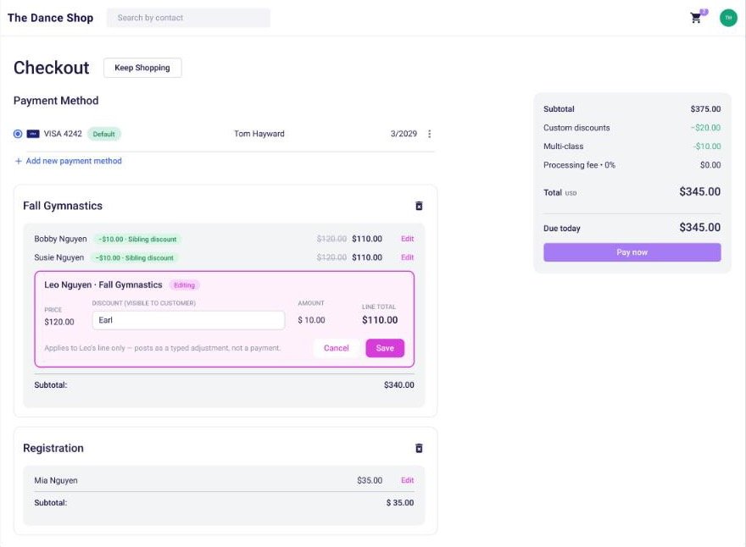Click the Registration subtotal $ 35.00
The height and width of the screenshot is (547, 746).
[399, 502]
